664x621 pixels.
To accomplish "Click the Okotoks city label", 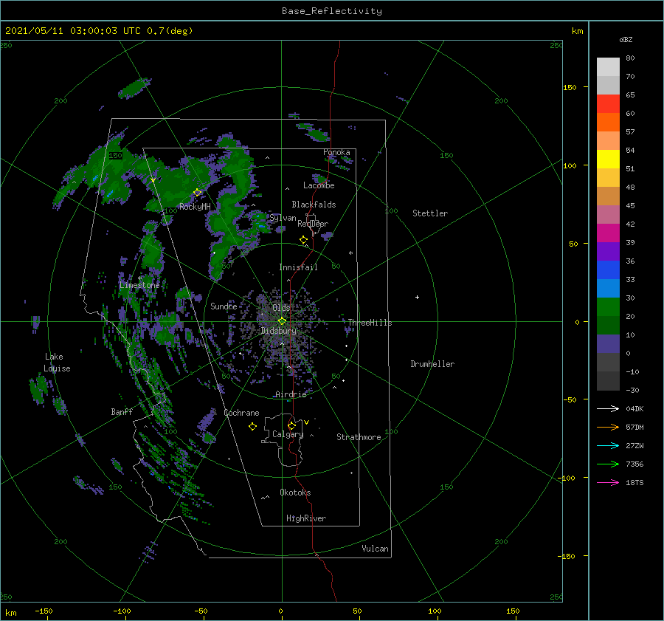I will 295,493.
